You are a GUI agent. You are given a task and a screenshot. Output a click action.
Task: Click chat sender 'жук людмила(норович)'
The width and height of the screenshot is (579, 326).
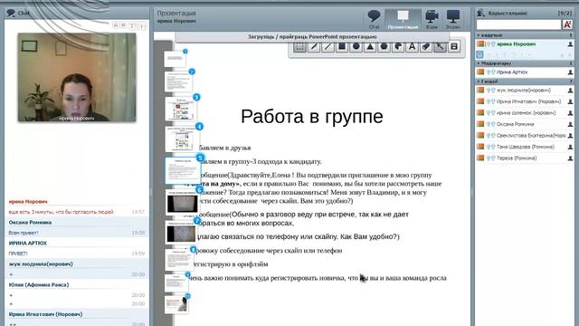click(41, 264)
